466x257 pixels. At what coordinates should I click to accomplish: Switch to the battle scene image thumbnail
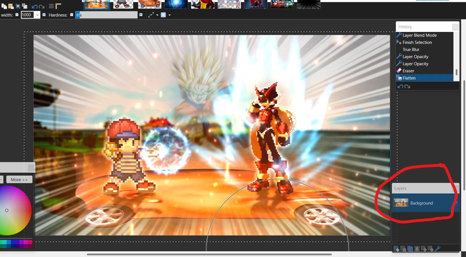click(x=97, y=4)
